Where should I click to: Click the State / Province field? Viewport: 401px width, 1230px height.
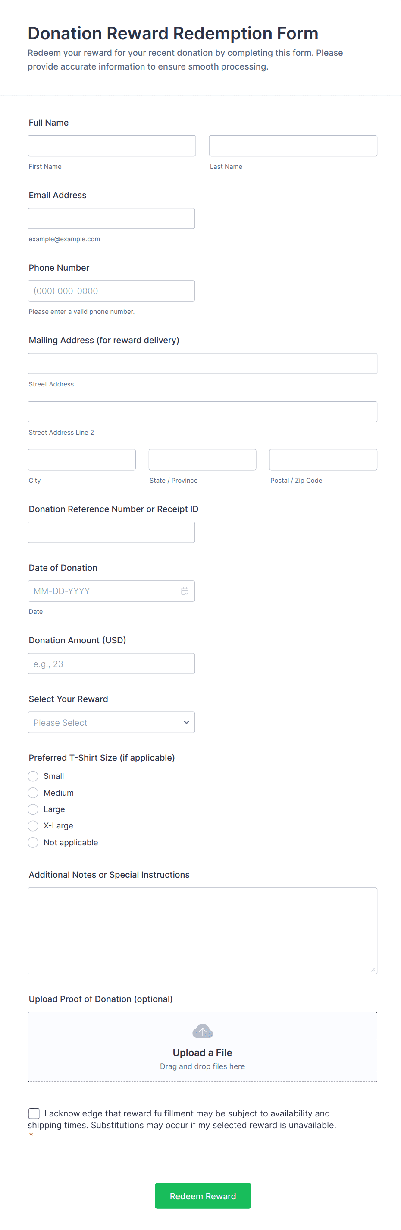click(202, 459)
